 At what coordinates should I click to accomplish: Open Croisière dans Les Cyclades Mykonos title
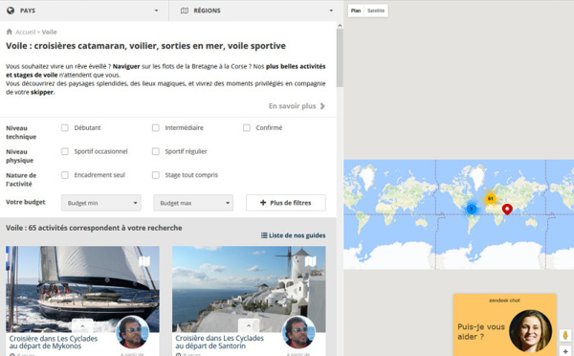(54, 342)
